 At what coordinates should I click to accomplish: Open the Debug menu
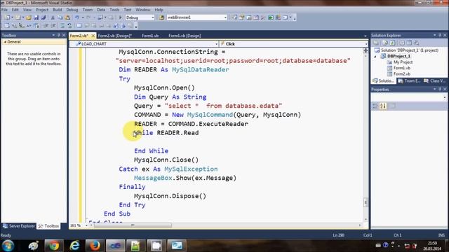(x=72, y=10)
